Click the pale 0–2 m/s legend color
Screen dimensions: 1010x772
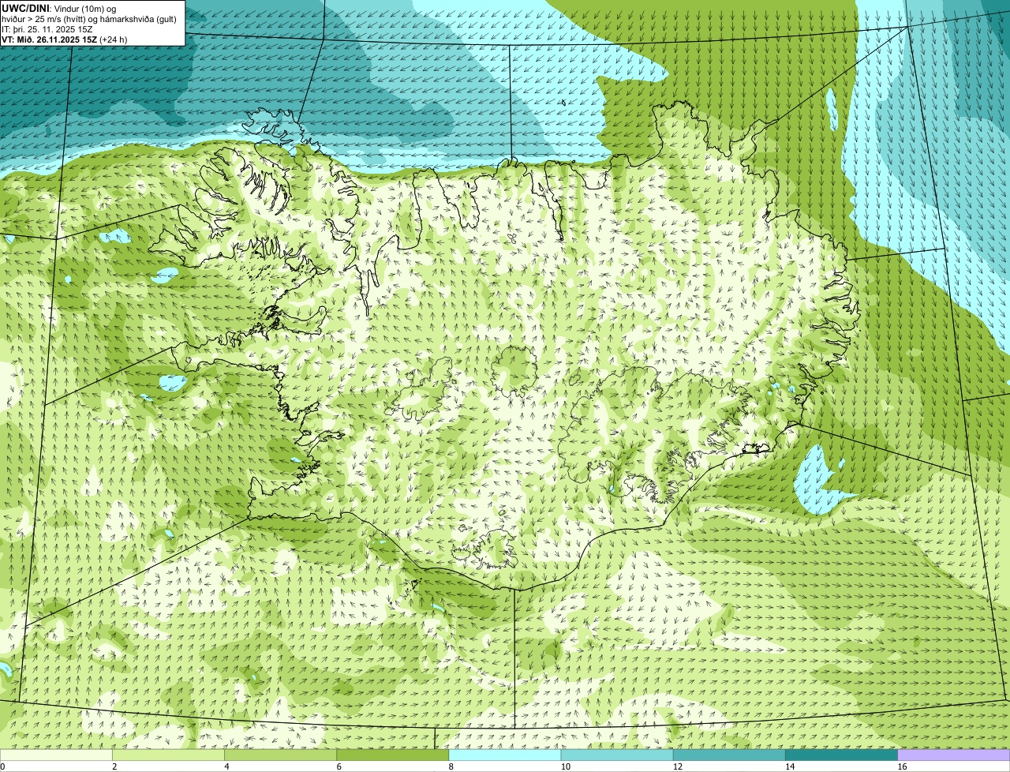(56, 755)
